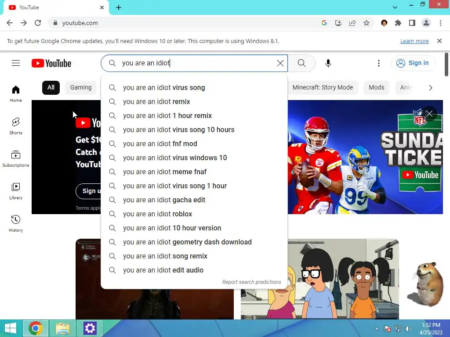This screenshot has height=337, width=450.
Task: Click the install app icon in address bar
Action: [x=338, y=23]
